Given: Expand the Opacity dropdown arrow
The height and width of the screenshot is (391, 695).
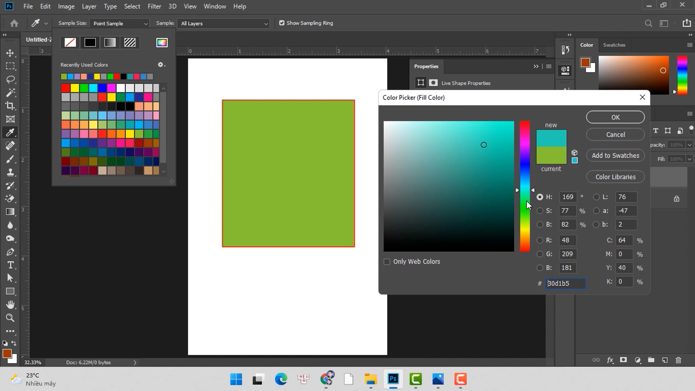Looking at the screenshot, I should pyautogui.click(x=690, y=145).
